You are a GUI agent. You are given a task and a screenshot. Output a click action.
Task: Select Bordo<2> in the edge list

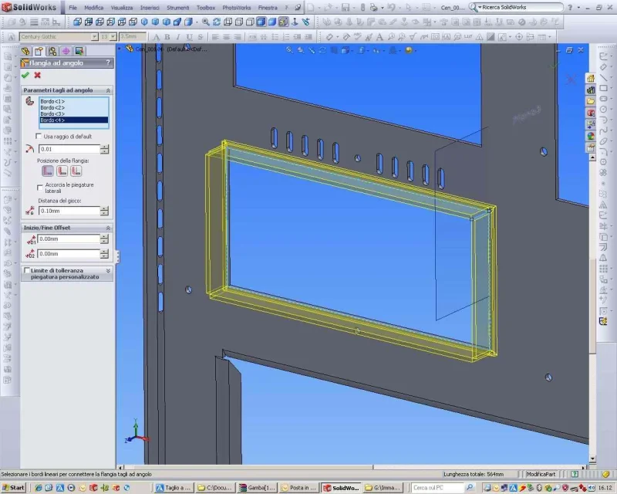52,108
